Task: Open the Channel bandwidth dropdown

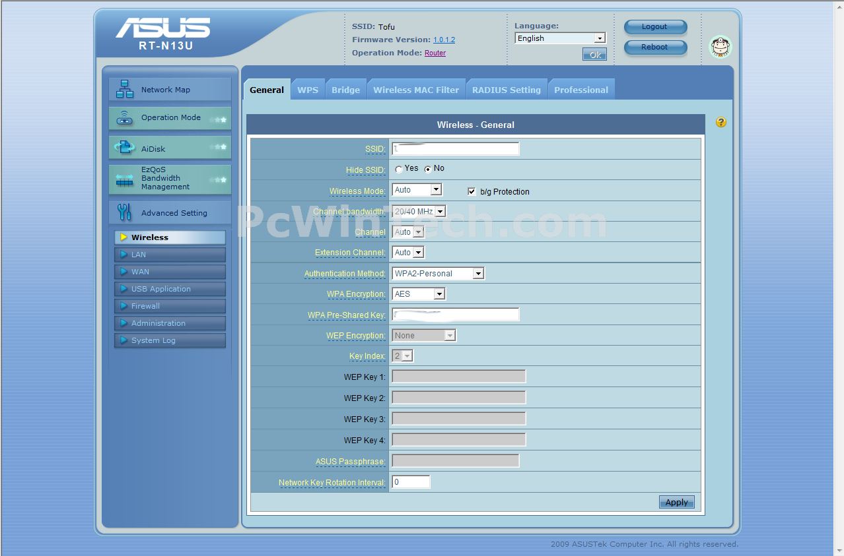Action: coord(419,212)
